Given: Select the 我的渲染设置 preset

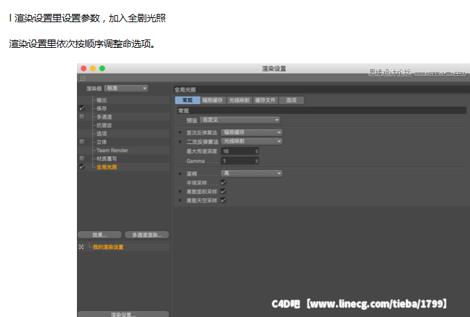Looking at the screenshot, I should (108, 247).
